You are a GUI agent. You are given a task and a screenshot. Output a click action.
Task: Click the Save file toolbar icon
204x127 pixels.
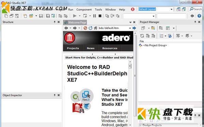[x=41, y=16]
